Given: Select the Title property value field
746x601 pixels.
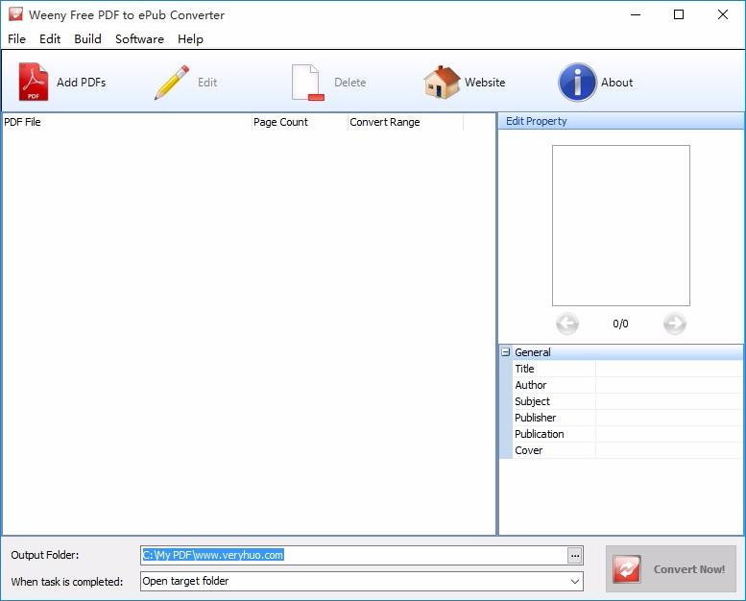Looking at the screenshot, I should pos(668,369).
